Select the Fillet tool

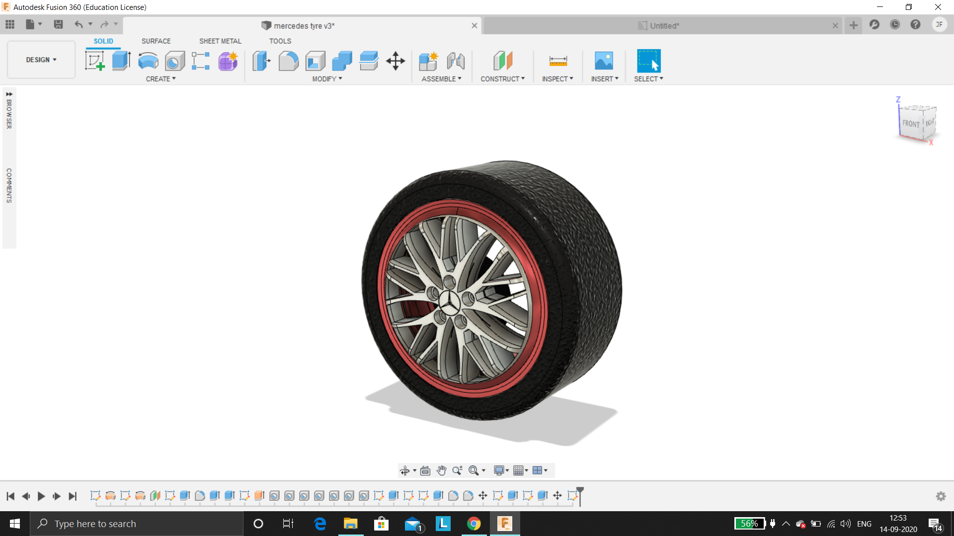pyautogui.click(x=289, y=61)
